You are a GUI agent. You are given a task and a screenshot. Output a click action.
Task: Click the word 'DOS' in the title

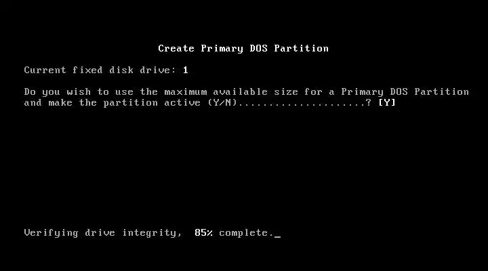(x=259, y=48)
